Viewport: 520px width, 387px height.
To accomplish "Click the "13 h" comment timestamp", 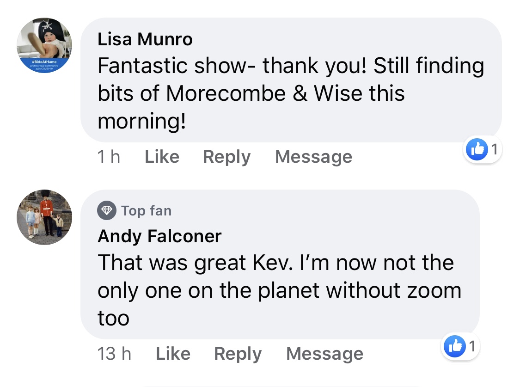I will 114,354.
